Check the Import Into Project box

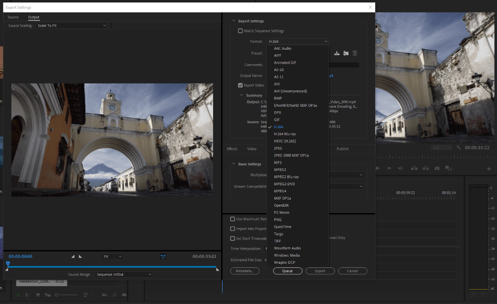click(232, 228)
